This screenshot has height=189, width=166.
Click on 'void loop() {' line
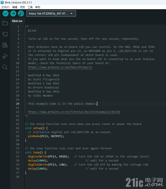tap(35, 152)
